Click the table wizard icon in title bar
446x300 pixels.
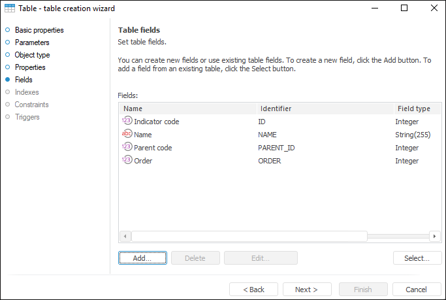point(9,8)
